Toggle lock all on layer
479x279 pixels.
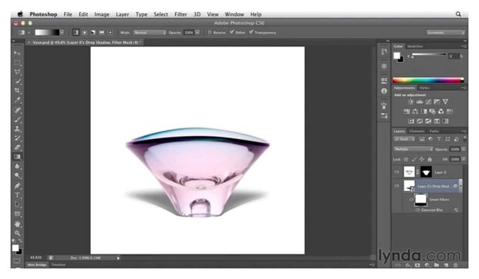[430, 159]
